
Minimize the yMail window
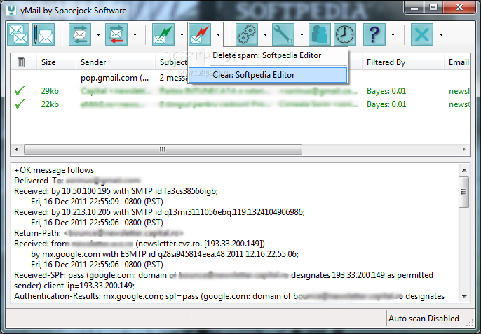(414, 8)
